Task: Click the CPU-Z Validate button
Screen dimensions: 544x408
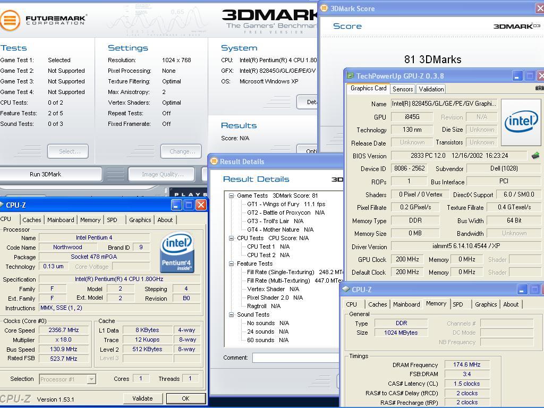Action: 142,398
